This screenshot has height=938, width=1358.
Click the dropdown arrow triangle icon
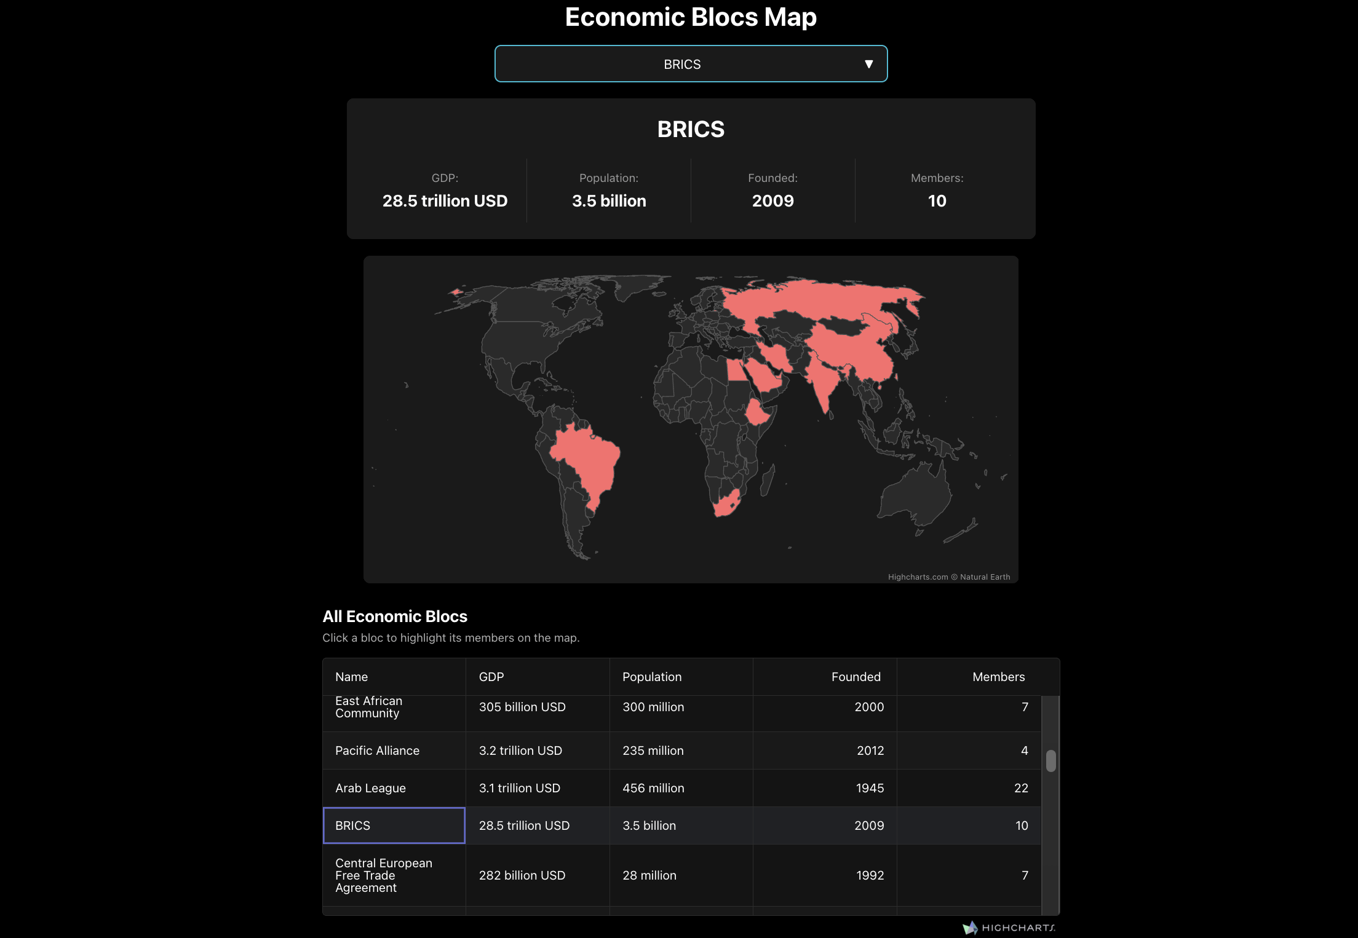[868, 64]
